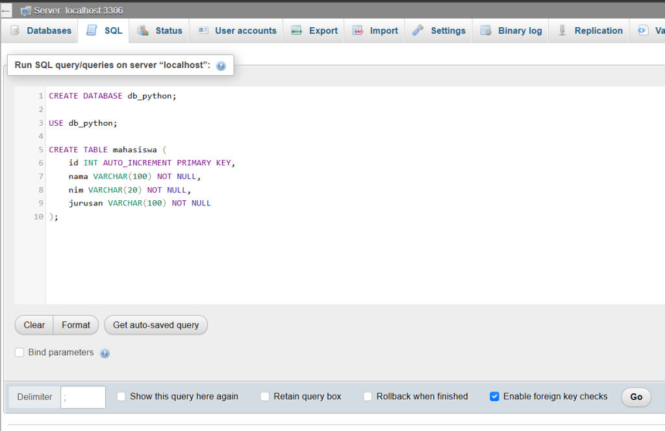Click line number 10 in gutter
This screenshot has width=665, height=431.
click(38, 216)
